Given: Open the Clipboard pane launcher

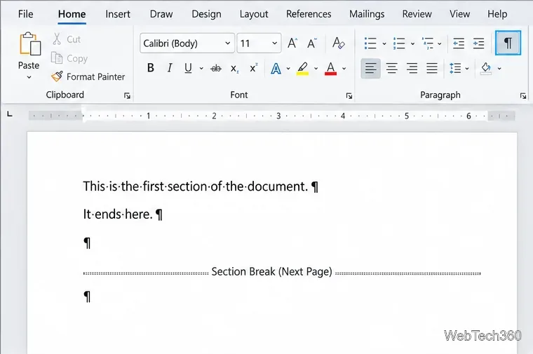Looking at the screenshot, I should tap(127, 96).
